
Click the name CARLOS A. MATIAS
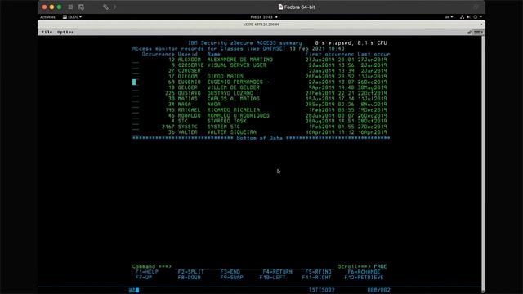coord(233,99)
